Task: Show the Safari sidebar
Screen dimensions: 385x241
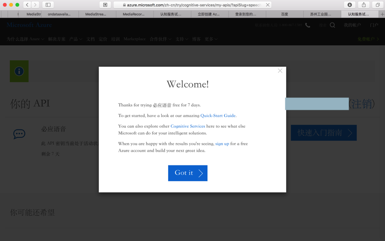Action: pyautogui.click(x=48, y=5)
